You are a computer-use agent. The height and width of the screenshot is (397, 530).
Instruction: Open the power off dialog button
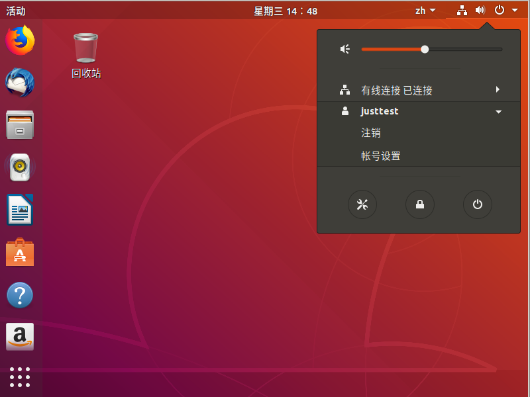coord(477,204)
